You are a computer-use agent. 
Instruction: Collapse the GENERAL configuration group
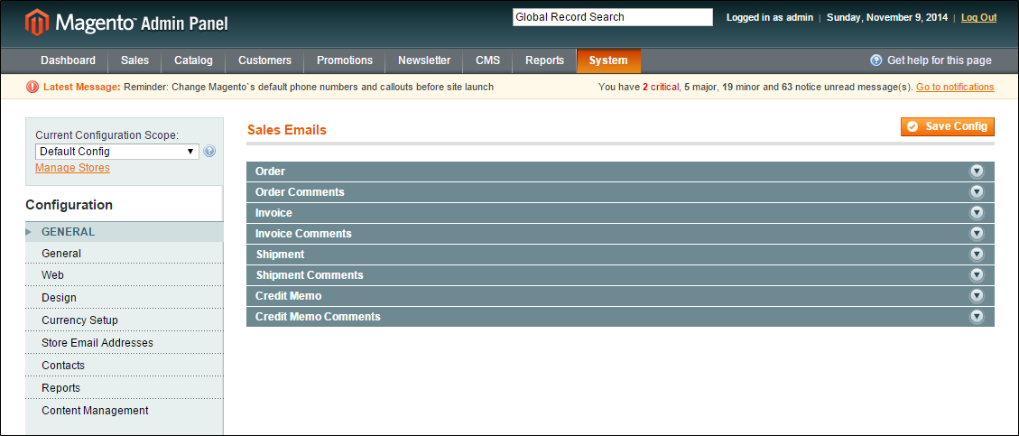pos(125,232)
